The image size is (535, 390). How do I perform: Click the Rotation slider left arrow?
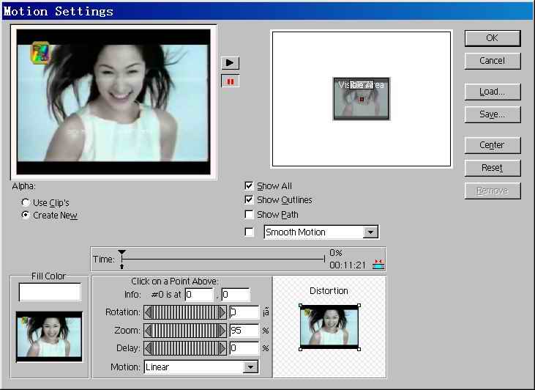click(148, 313)
